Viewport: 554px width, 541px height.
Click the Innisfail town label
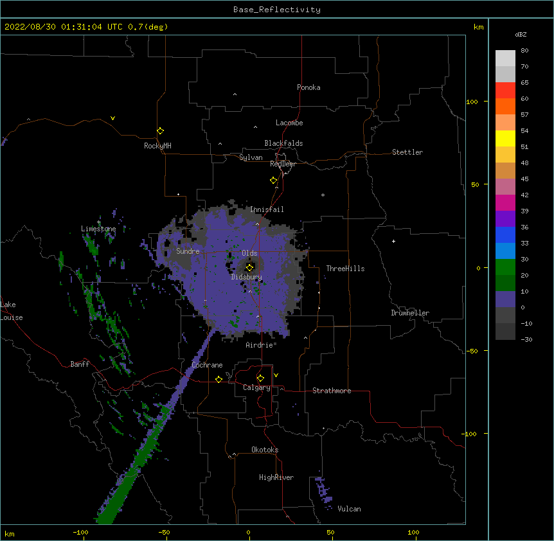click(x=267, y=209)
